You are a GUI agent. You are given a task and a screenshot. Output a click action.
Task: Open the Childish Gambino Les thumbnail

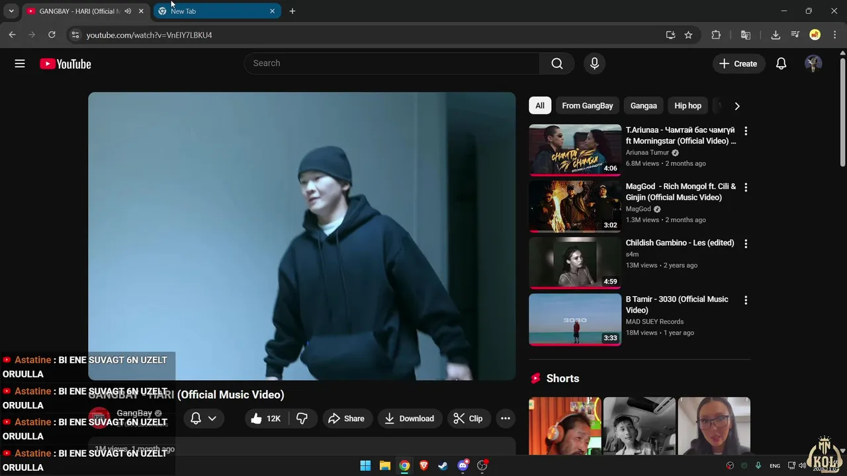[575, 262]
